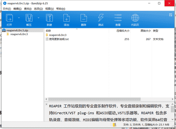This screenshot has height=129, width=176.
Task: Click the archive icon in status bar
Action: [x=115, y=125]
